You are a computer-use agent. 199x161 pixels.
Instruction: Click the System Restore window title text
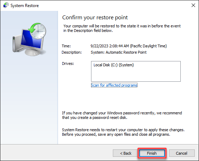coord(25,6)
